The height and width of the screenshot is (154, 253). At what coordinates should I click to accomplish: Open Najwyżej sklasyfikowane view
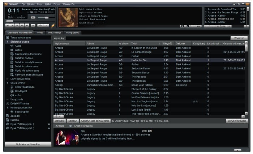coord(29,75)
